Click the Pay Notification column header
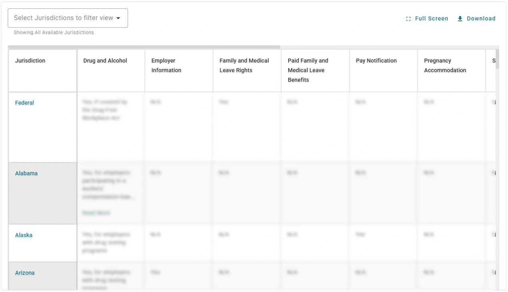Screen dimensions: 508x292 (x=376, y=60)
